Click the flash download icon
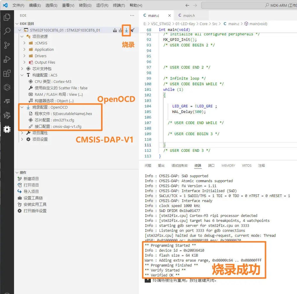Image resolution: width=297 pixels, height=294 pixels. [126, 30]
